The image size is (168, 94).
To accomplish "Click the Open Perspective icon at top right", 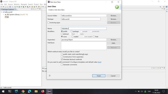I will click(164, 7).
